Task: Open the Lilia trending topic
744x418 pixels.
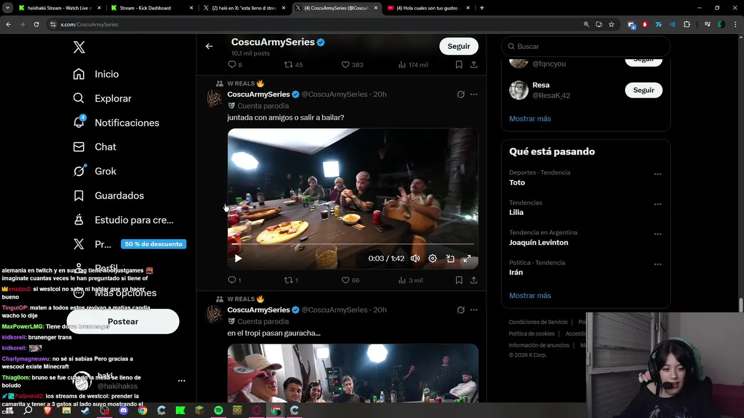Action: tap(516, 212)
